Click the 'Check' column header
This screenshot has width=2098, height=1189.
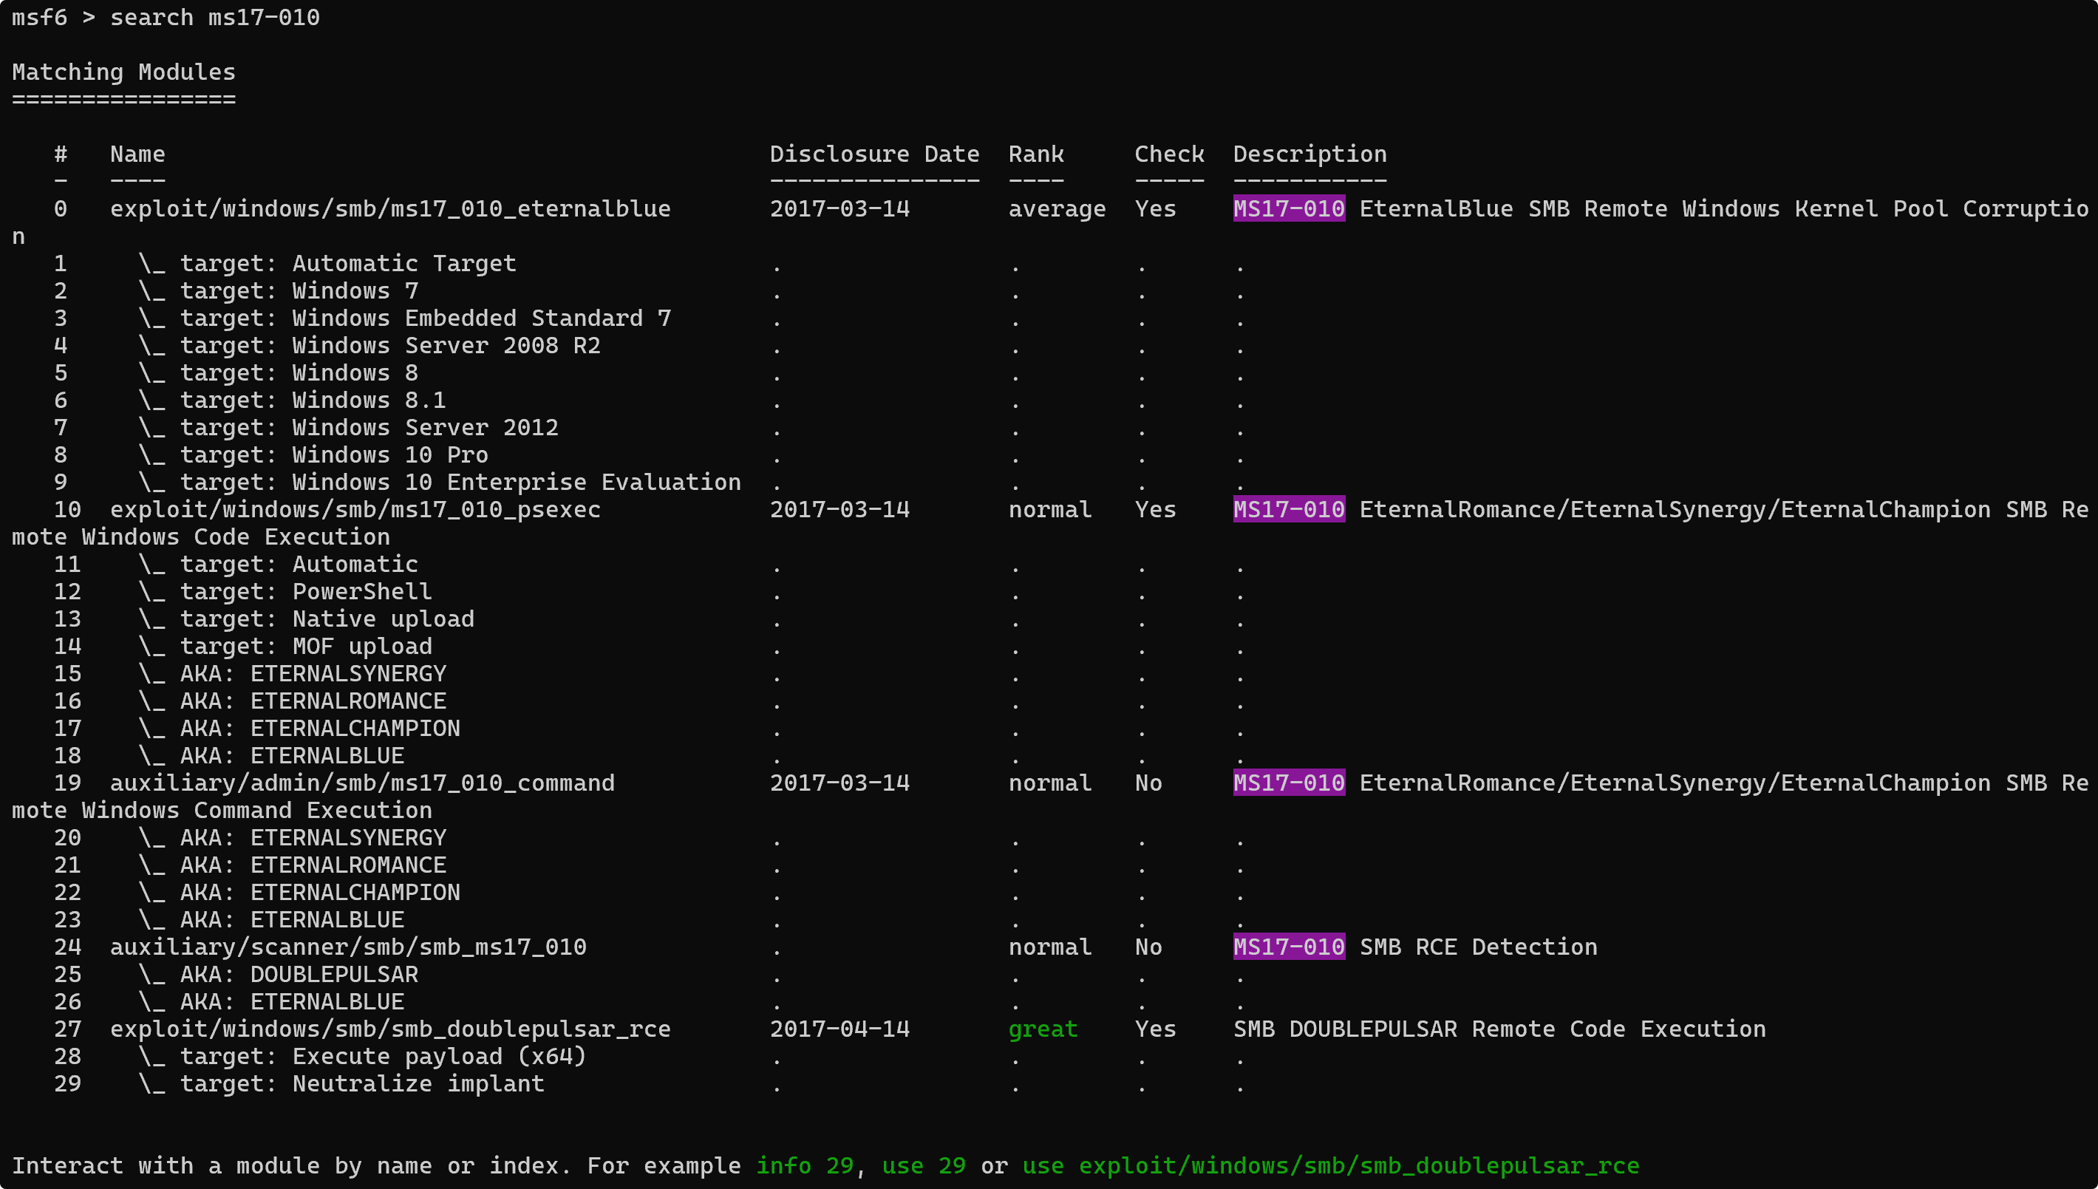click(1168, 154)
